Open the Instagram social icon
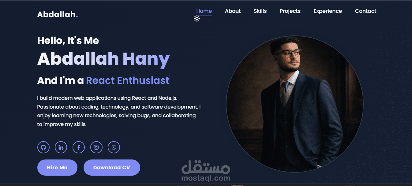412x186 pixels. click(x=96, y=148)
